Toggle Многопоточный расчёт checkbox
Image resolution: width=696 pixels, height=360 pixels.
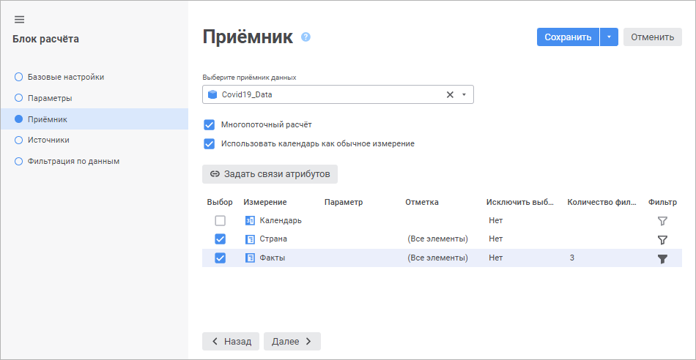point(210,125)
